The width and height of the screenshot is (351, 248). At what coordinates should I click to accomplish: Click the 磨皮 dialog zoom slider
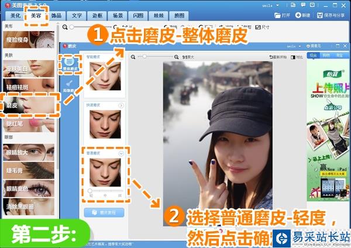(156, 57)
